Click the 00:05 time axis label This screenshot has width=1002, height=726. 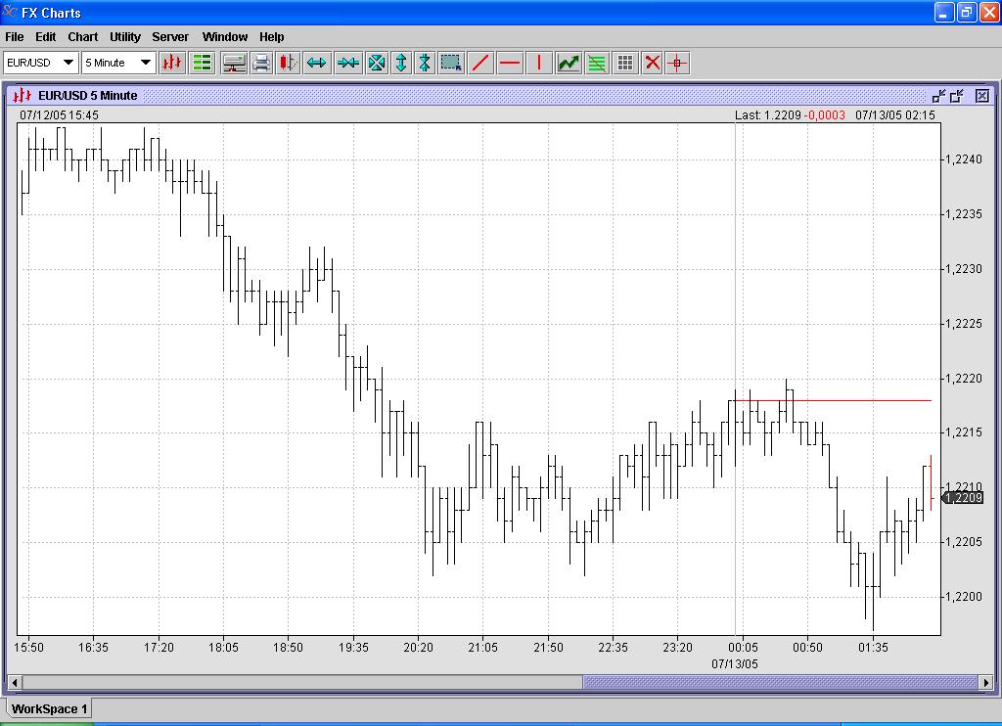(743, 648)
